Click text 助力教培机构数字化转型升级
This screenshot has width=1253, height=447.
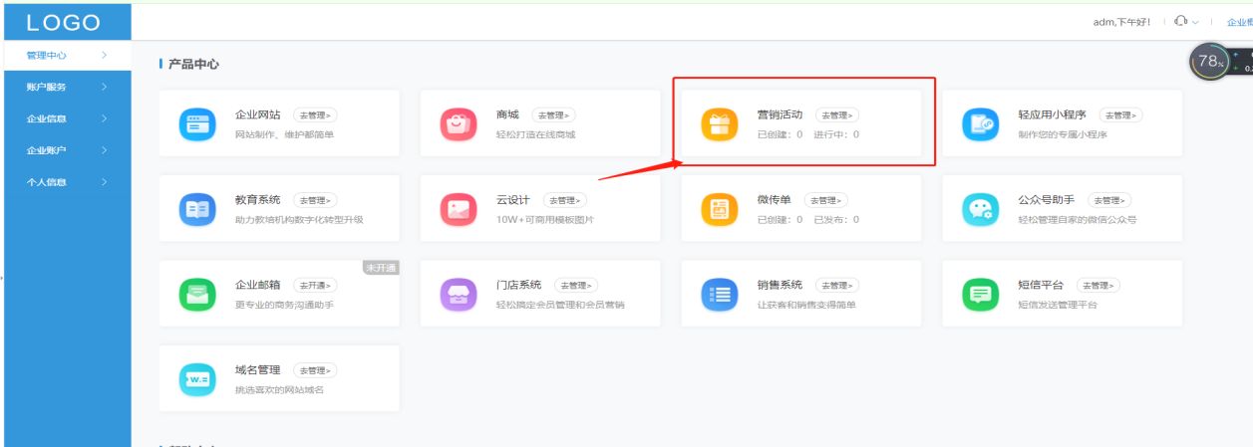[299, 220]
